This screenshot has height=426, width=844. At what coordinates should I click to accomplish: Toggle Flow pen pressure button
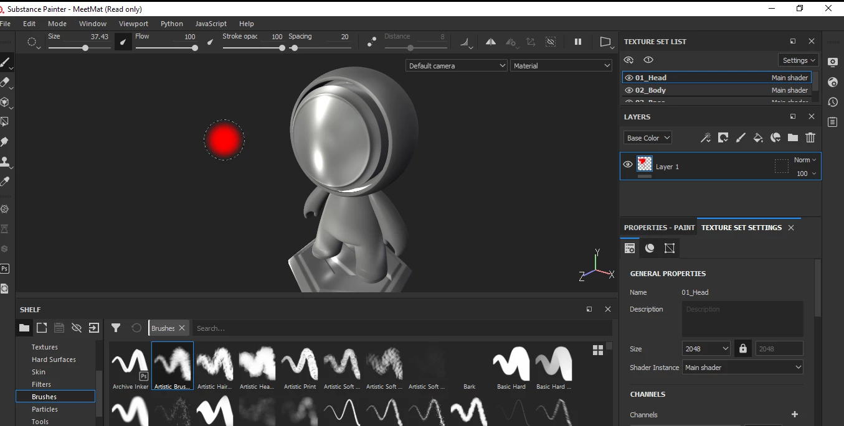210,42
